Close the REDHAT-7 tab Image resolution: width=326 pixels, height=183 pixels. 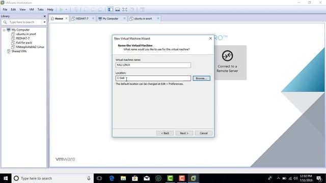click(93, 18)
